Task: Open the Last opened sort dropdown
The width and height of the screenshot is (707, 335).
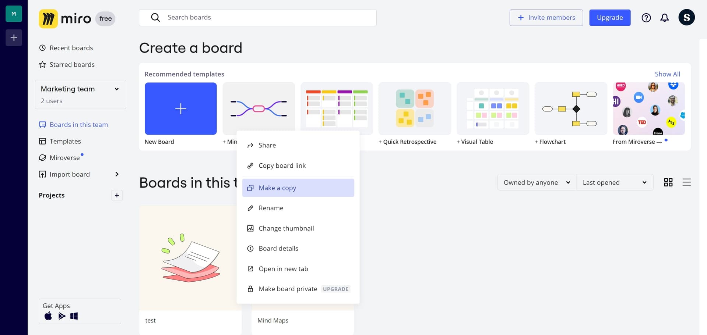Action: click(x=615, y=182)
